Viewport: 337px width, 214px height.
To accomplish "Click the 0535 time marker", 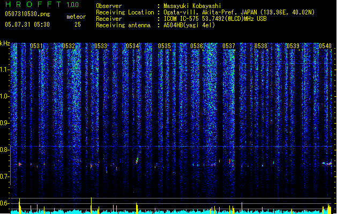I will (164, 45).
